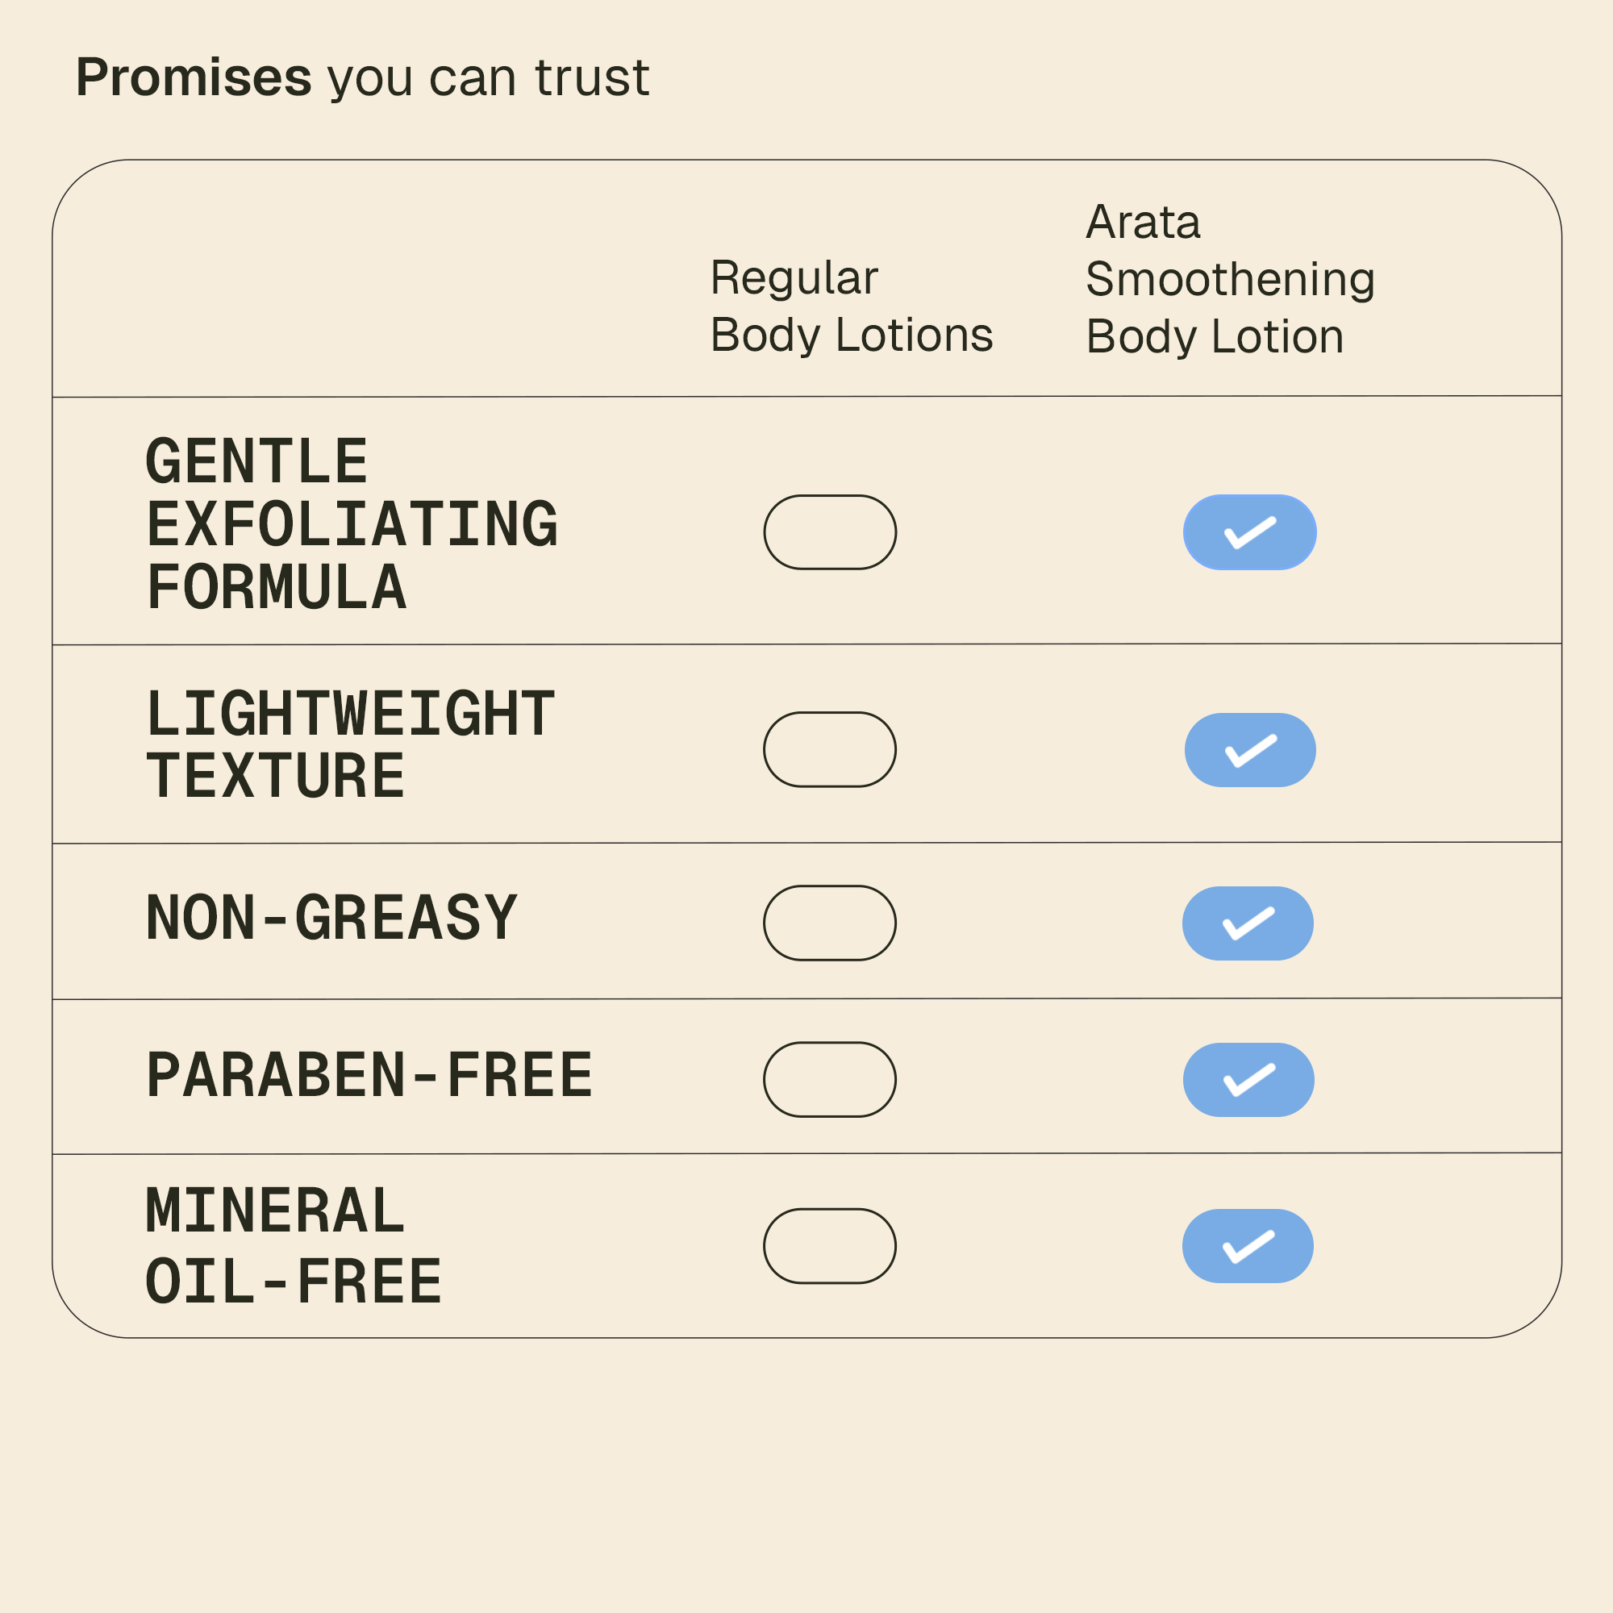Toggle the empty Regular pill for Paraben-Free
Viewport: 1613px width, 1613px height.
[x=830, y=1080]
